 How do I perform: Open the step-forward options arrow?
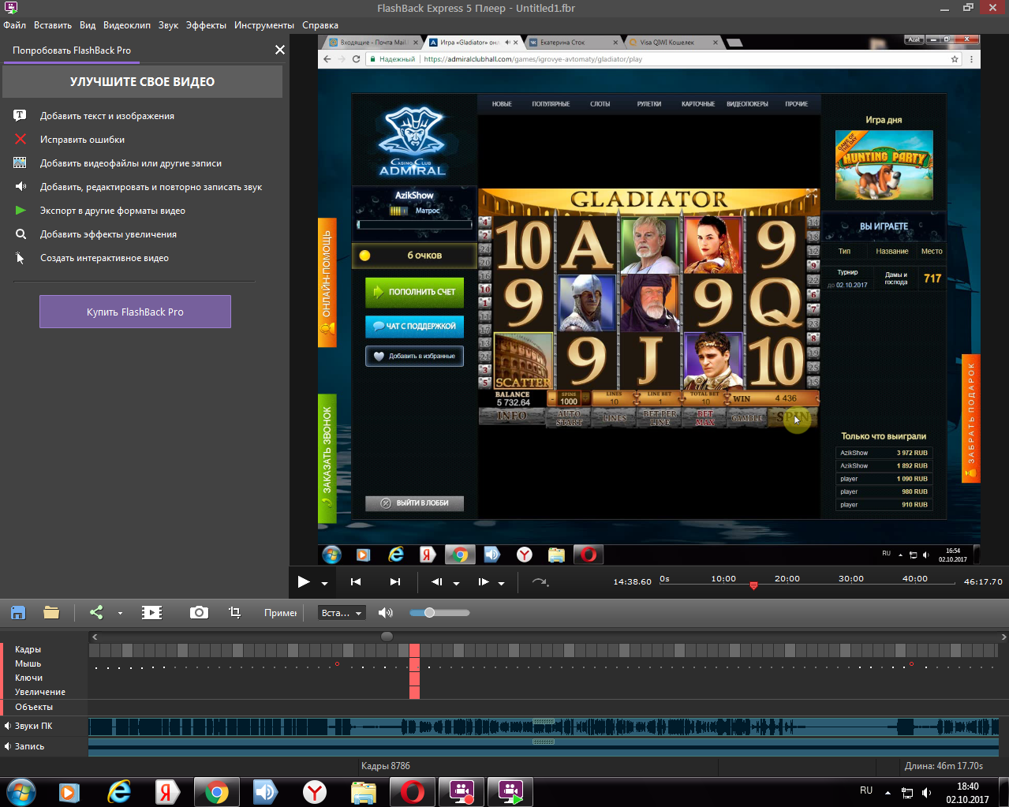tap(502, 584)
